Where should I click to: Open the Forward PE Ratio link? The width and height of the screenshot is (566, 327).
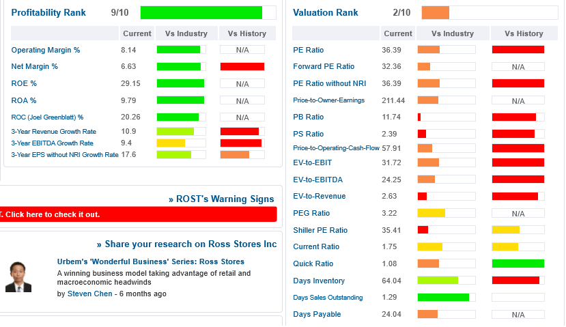[x=324, y=66]
